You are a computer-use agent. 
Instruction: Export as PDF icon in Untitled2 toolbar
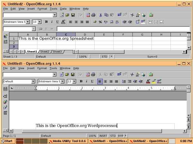[x=88, y=15]
